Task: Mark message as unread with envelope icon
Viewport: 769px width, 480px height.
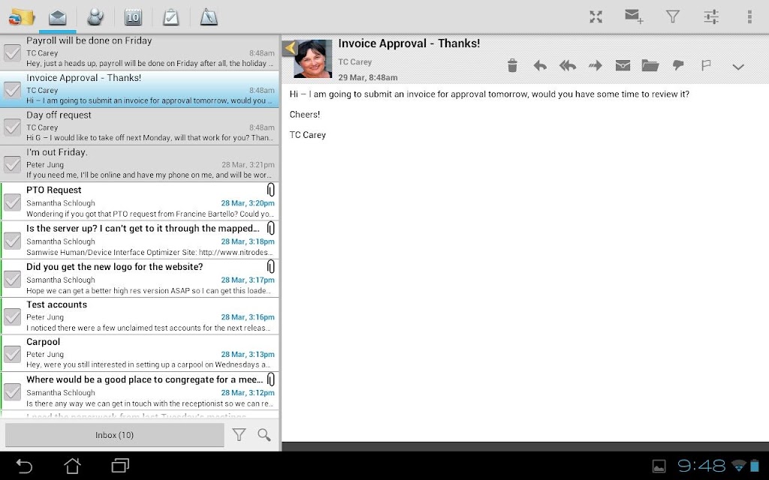Action: pos(623,65)
